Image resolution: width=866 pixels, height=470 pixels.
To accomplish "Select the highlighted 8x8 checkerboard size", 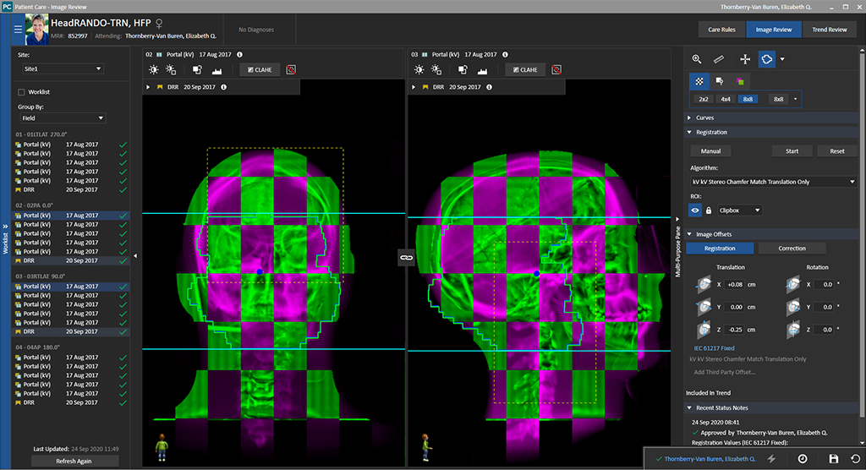I will (x=748, y=100).
